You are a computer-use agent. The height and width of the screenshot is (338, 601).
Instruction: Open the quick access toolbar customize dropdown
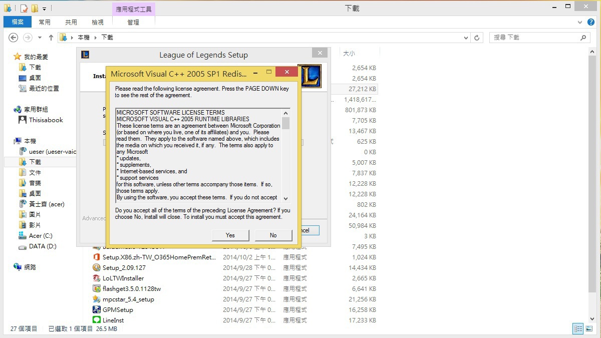tap(44, 9)
